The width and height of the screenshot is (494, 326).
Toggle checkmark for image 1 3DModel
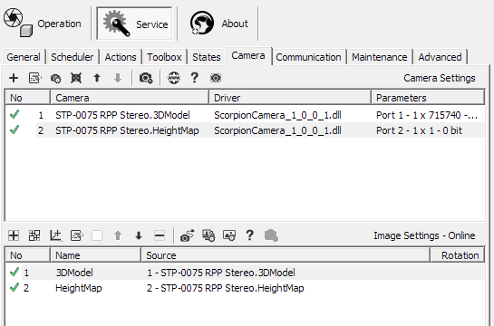pyautogui.click(x=15, y=272)
